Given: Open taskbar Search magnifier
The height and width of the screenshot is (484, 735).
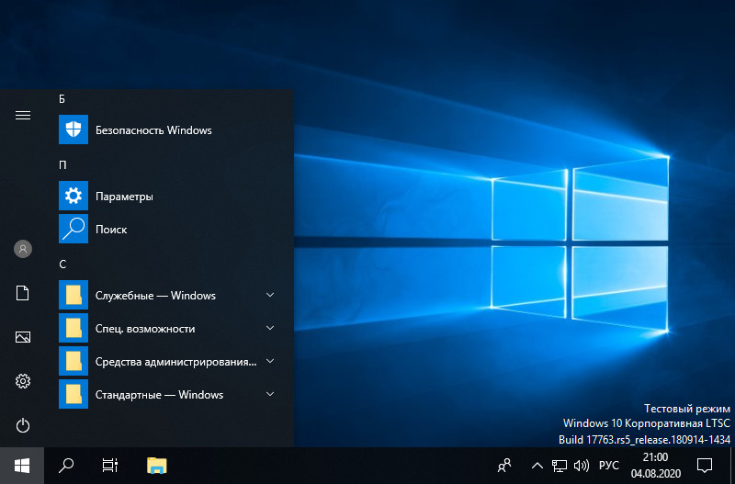Looking at the screenshot, I should point(66,466).
